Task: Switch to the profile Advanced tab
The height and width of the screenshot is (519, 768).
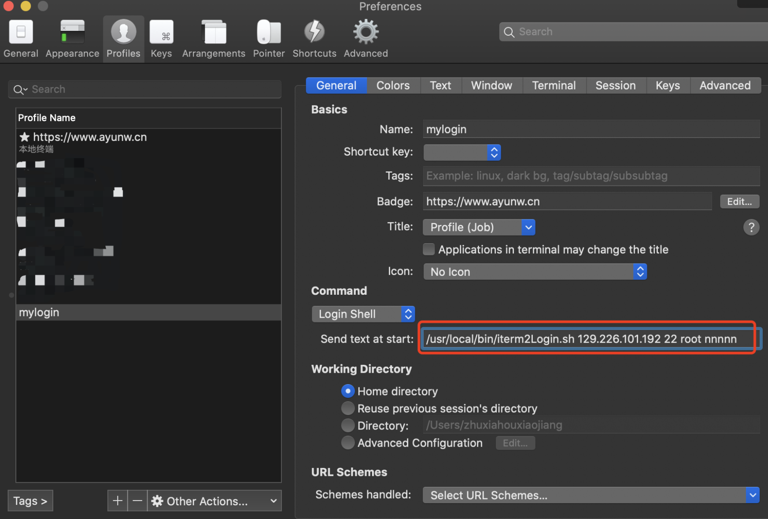Action: click(725, 85)
